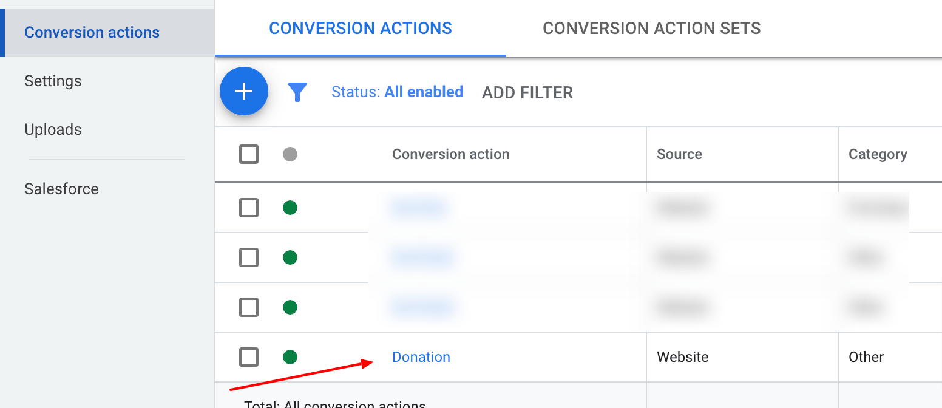Sort by the Category column header
This screenshot has height=408, width=942.
(x=878, y=154)
